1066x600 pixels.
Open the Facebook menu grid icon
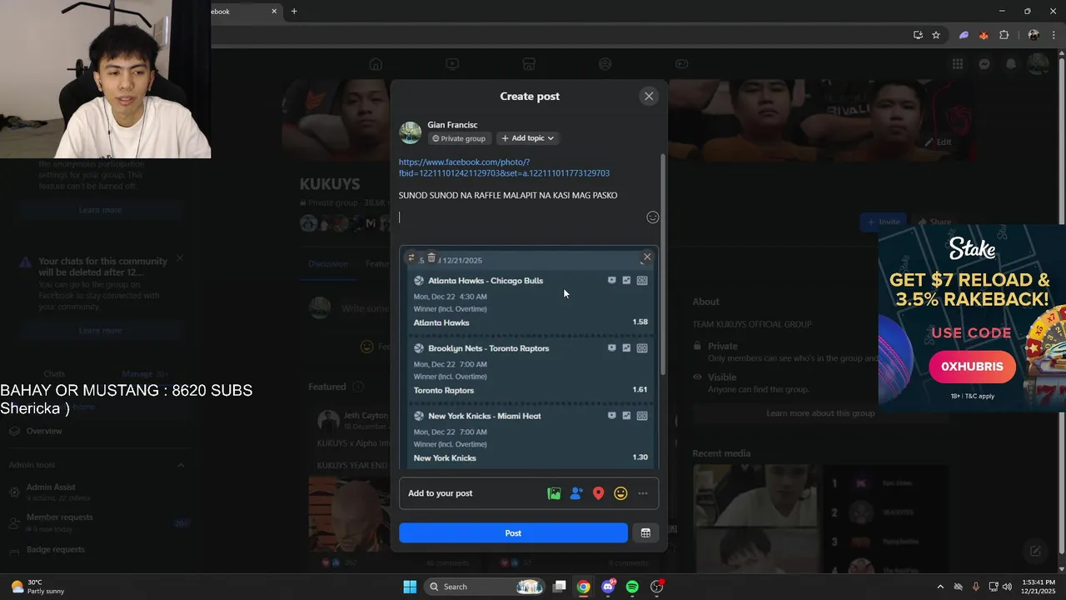[x=958, y=64]
